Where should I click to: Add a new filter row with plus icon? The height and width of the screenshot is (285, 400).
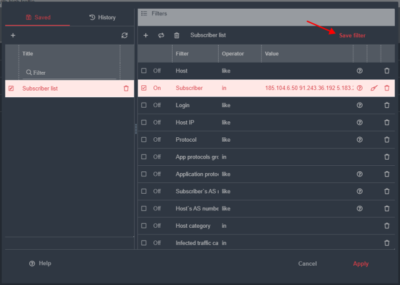146,35
